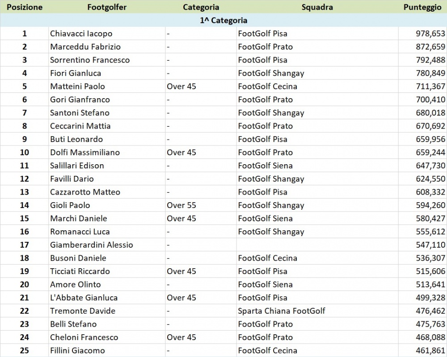Select the Footgolfer column header
Image resolution: width=447 pixels, height=357 pixels.
(107, 7)
